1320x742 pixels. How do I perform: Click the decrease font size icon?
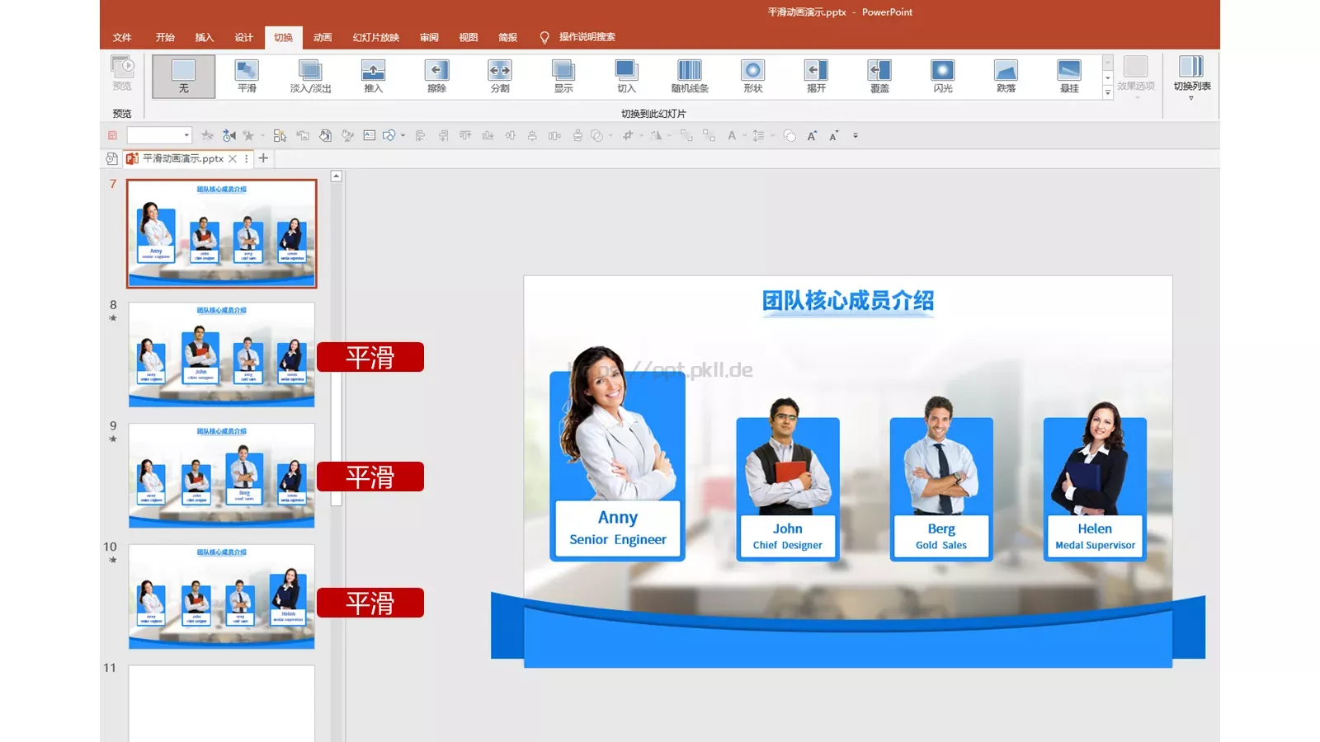coord(834,135)
